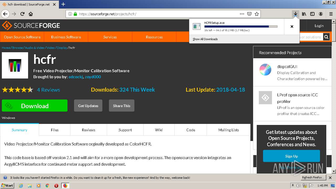Click the taskbar clock showing 1:45 PM

tap(322, 186)
